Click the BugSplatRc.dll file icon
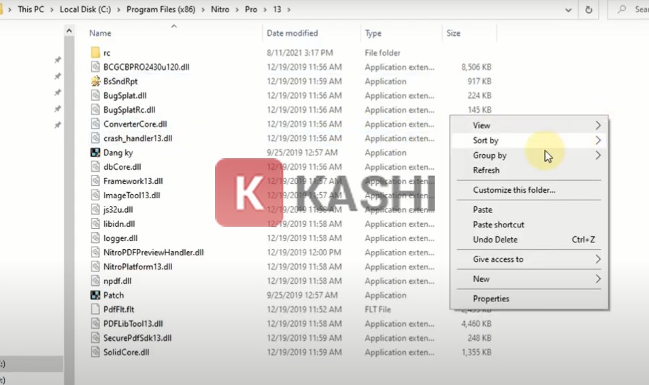This screenshot has height=385, width=649. [95, 109]
